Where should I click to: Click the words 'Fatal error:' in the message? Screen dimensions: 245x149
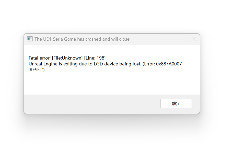click(x=40, y=58)
